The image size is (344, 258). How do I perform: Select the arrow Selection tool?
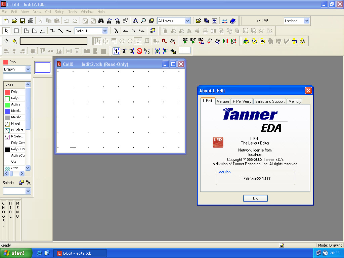click(x=6, y=31)
